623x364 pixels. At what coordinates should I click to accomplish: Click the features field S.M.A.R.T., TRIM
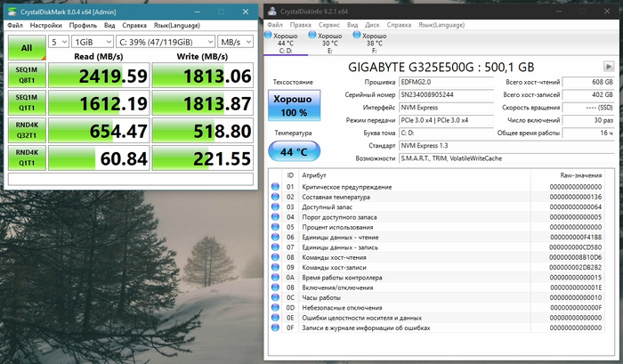tap(506, 158)
